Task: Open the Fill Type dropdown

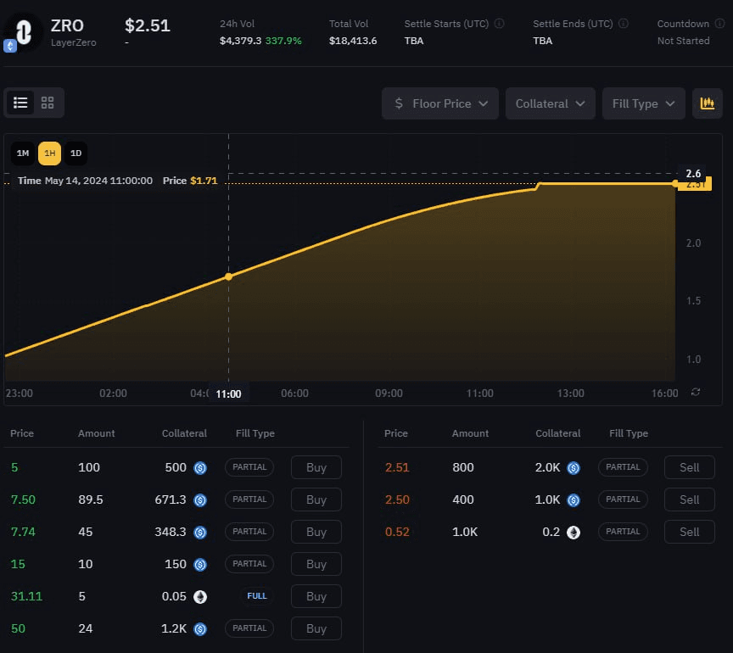Action: (x=643, y=103)
